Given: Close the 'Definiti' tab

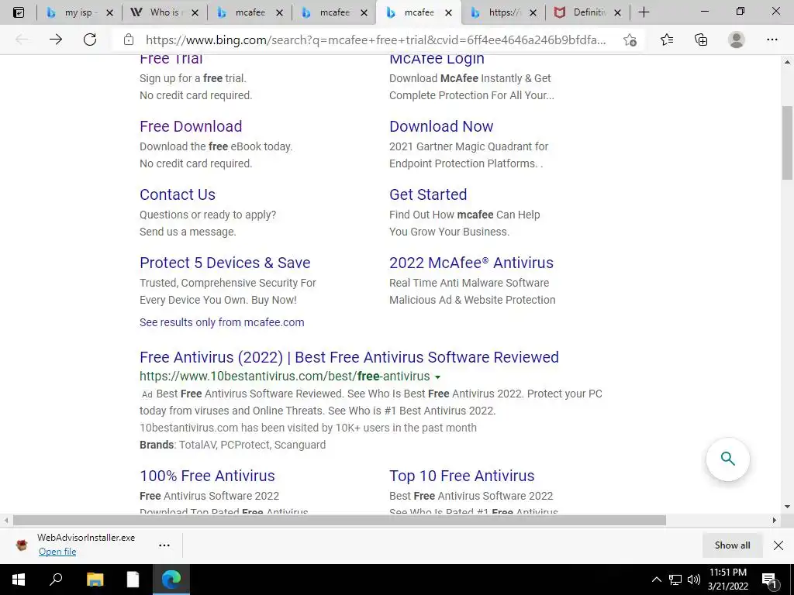Looking at the screenshot, I should click(x=617, y=13).
